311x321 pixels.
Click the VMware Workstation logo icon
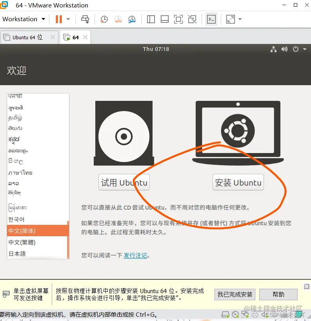point(4,5)
